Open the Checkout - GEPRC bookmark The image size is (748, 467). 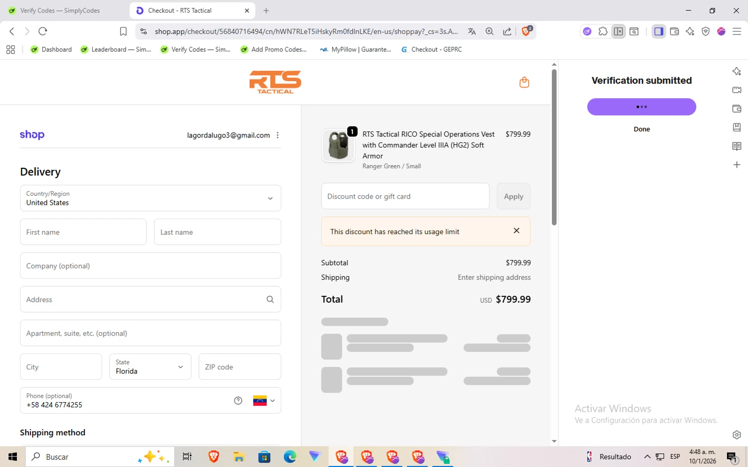pyautogui.click(x=432, y=49)
